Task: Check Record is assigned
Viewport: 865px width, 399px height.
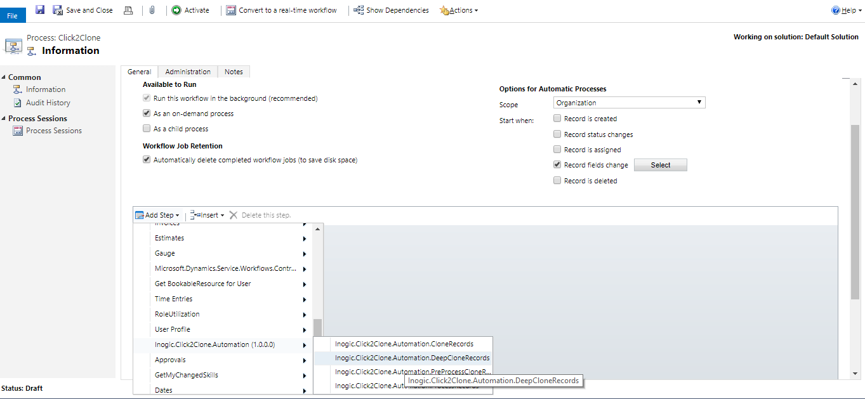Action: pyautogui.click(x=557, y=150)
